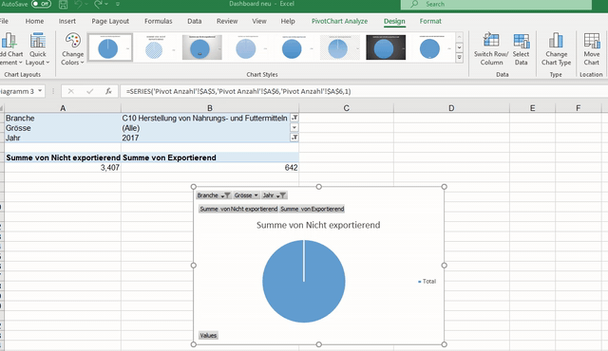Image resolution: width=608 pixels, height=351 pixels.
Task: Open Branche field button on chart
Action: pos(214,195)
